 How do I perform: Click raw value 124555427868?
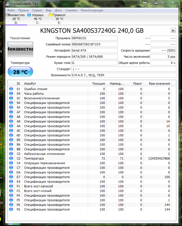click(159, 158)
